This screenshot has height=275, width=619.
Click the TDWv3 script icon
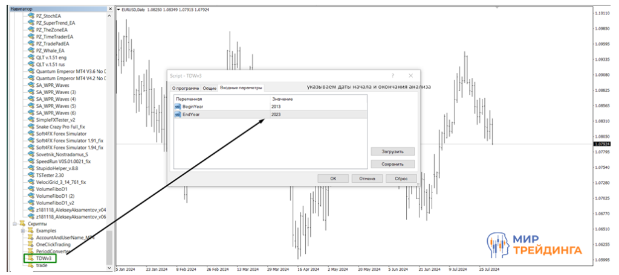point(31,258)
